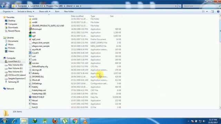The width and height of the screenshot is (221, 124).
Task: Open VLC media player from the taskbar
Action: 85,121
